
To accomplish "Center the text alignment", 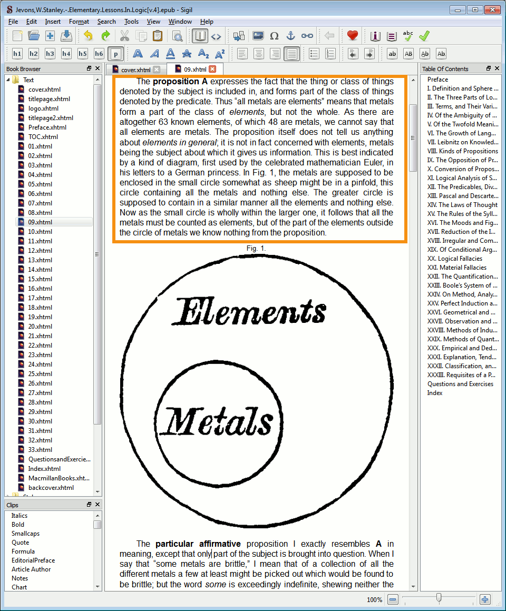I will [x=258, y=54].
